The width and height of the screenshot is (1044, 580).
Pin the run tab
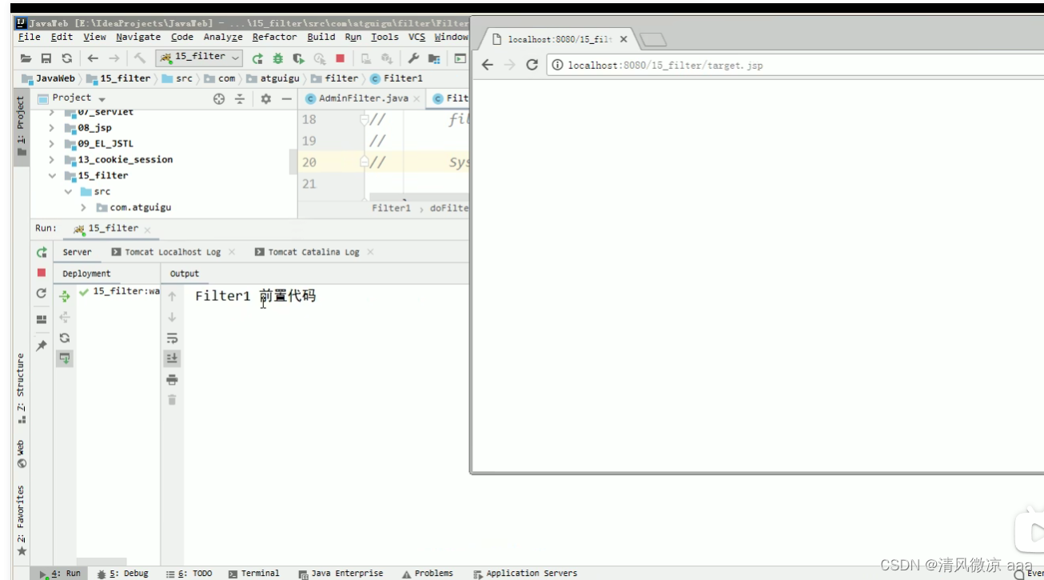coord(42,346)
